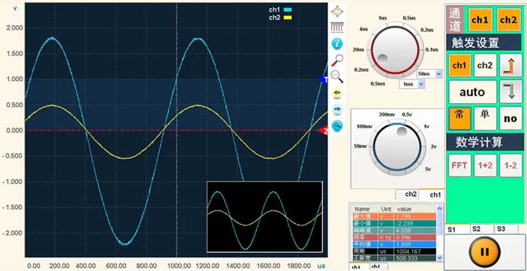Toggle ch2 channel button beside 通道
The image size is (527, 271).
point(509,20)
